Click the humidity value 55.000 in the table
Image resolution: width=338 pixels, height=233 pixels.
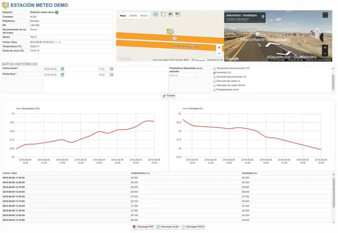click(245, 178)
